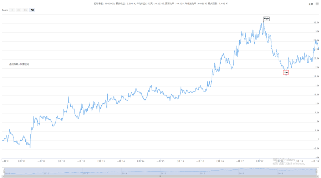The width and height of the screenshot is (321, 178).
Task: Click the High flag marker
Action: click(266, 19)
